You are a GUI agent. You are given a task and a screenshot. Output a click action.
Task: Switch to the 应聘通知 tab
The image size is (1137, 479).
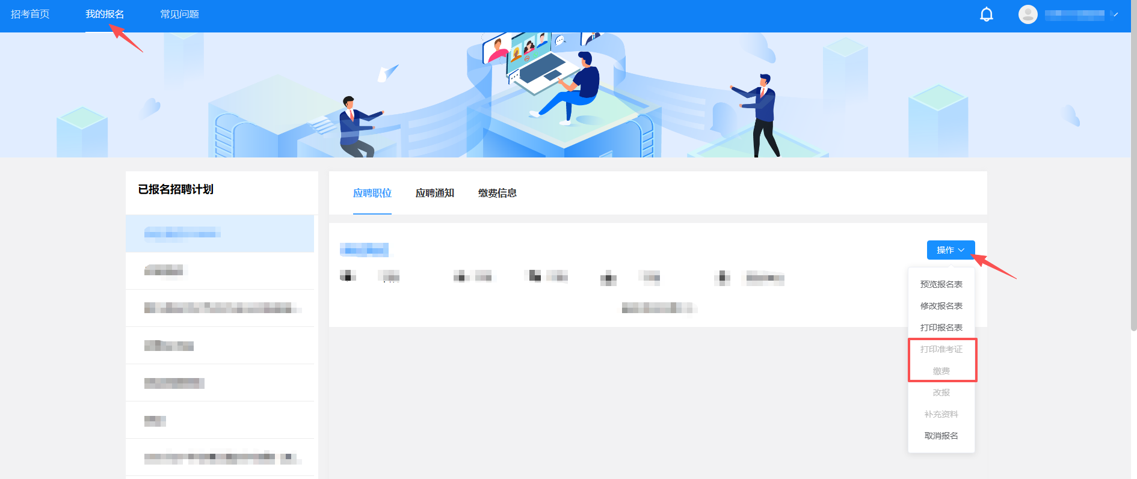tap(434, 193)
